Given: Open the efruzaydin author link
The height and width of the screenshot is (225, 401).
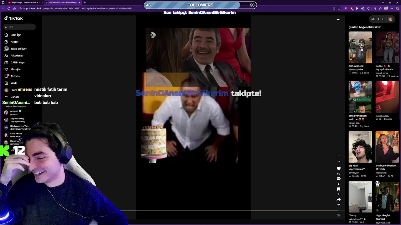Looking at the screenshot, I should tap(354, 173).
